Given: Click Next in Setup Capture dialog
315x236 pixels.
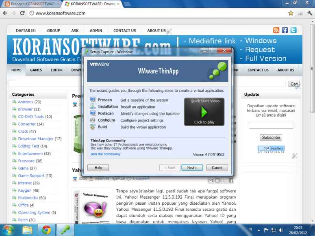Looking at the screenshot, I should coord(192,167).
